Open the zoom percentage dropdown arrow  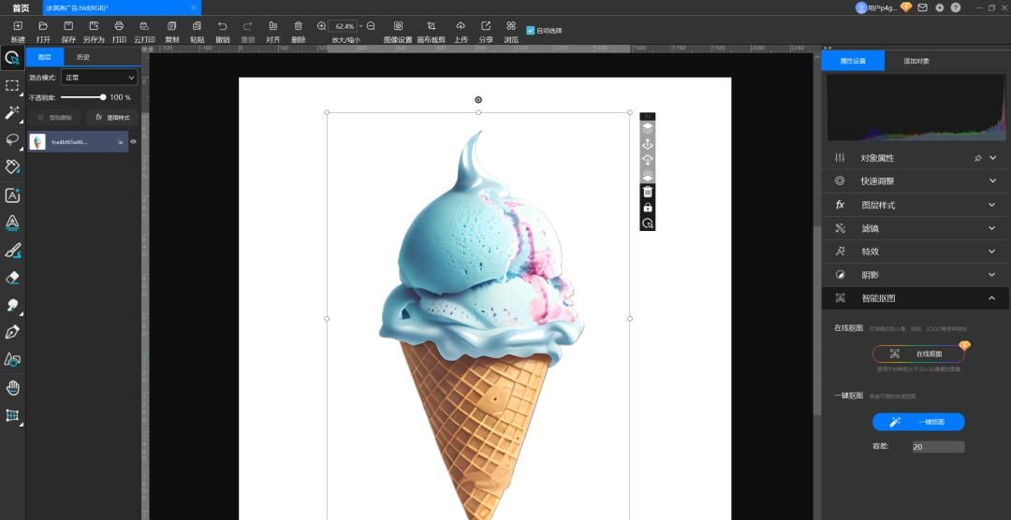[x=360, y=26]
